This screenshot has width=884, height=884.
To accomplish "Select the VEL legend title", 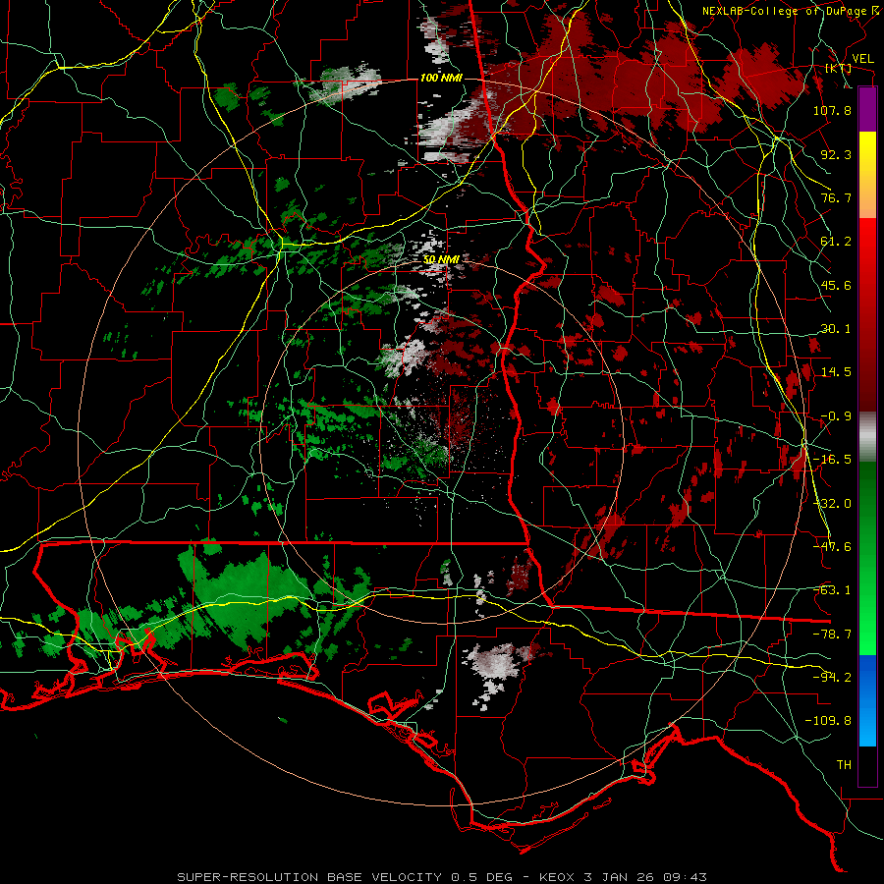I will [862, 59].
